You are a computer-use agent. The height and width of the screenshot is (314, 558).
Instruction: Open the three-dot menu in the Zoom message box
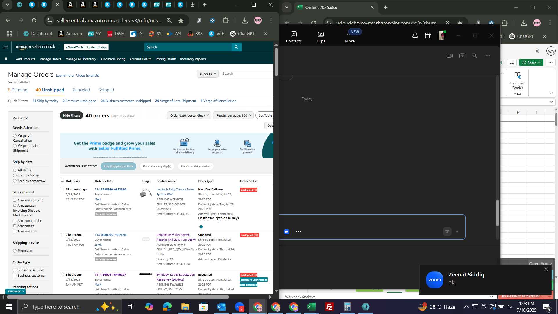298,232
